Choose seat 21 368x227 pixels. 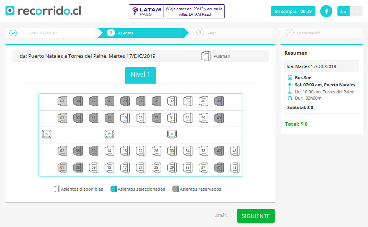point(141,168)
